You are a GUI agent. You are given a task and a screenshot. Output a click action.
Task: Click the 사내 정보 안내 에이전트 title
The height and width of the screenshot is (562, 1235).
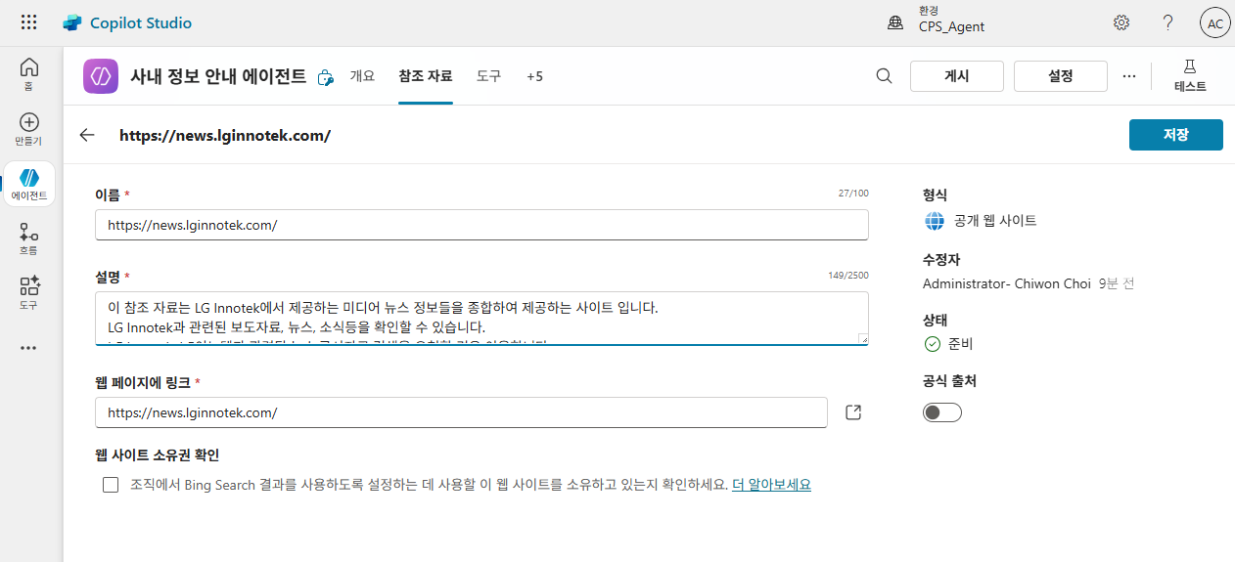pyautogui.click(x=218, y=76)
